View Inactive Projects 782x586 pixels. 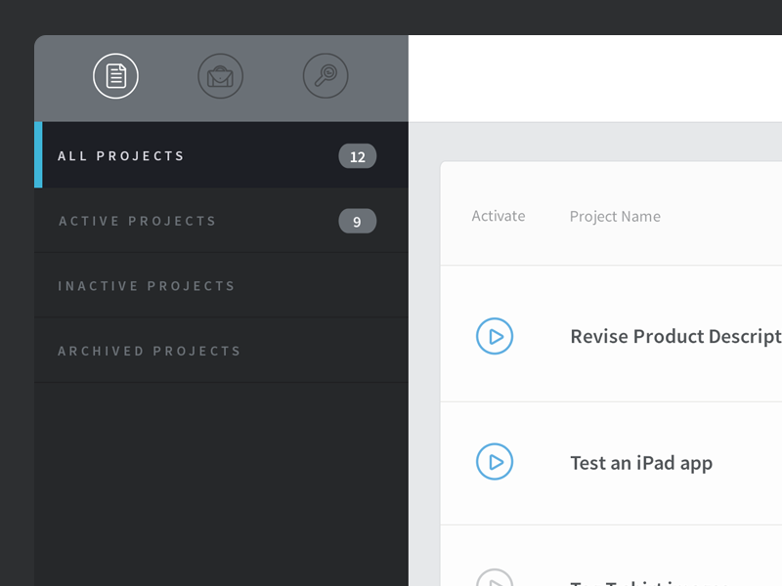click(x=146, y=285)
